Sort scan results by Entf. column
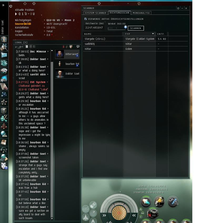Image resolution: width=221 pixels, height=223 pixels. tap(162, 34)
